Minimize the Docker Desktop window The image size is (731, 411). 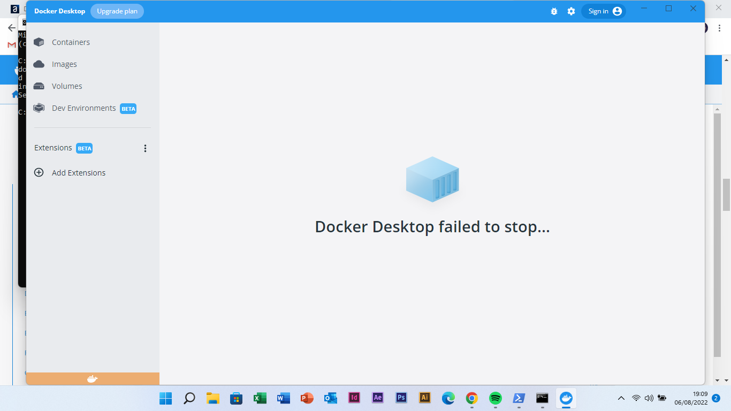click(644, 9)
